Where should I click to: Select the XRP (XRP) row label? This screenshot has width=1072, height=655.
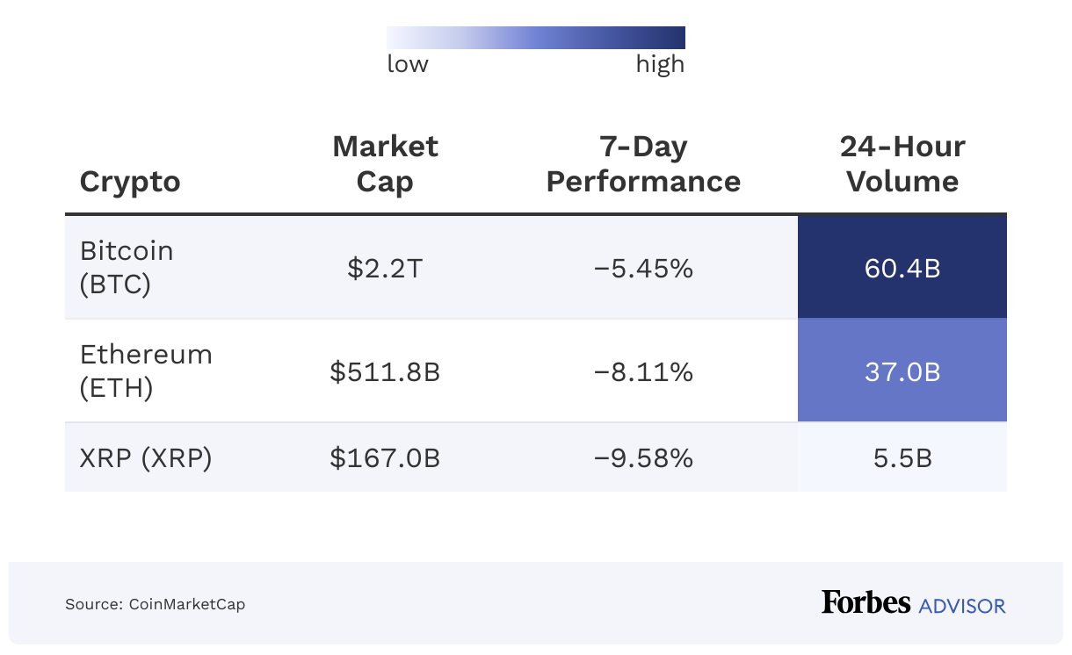coord(146,458)
